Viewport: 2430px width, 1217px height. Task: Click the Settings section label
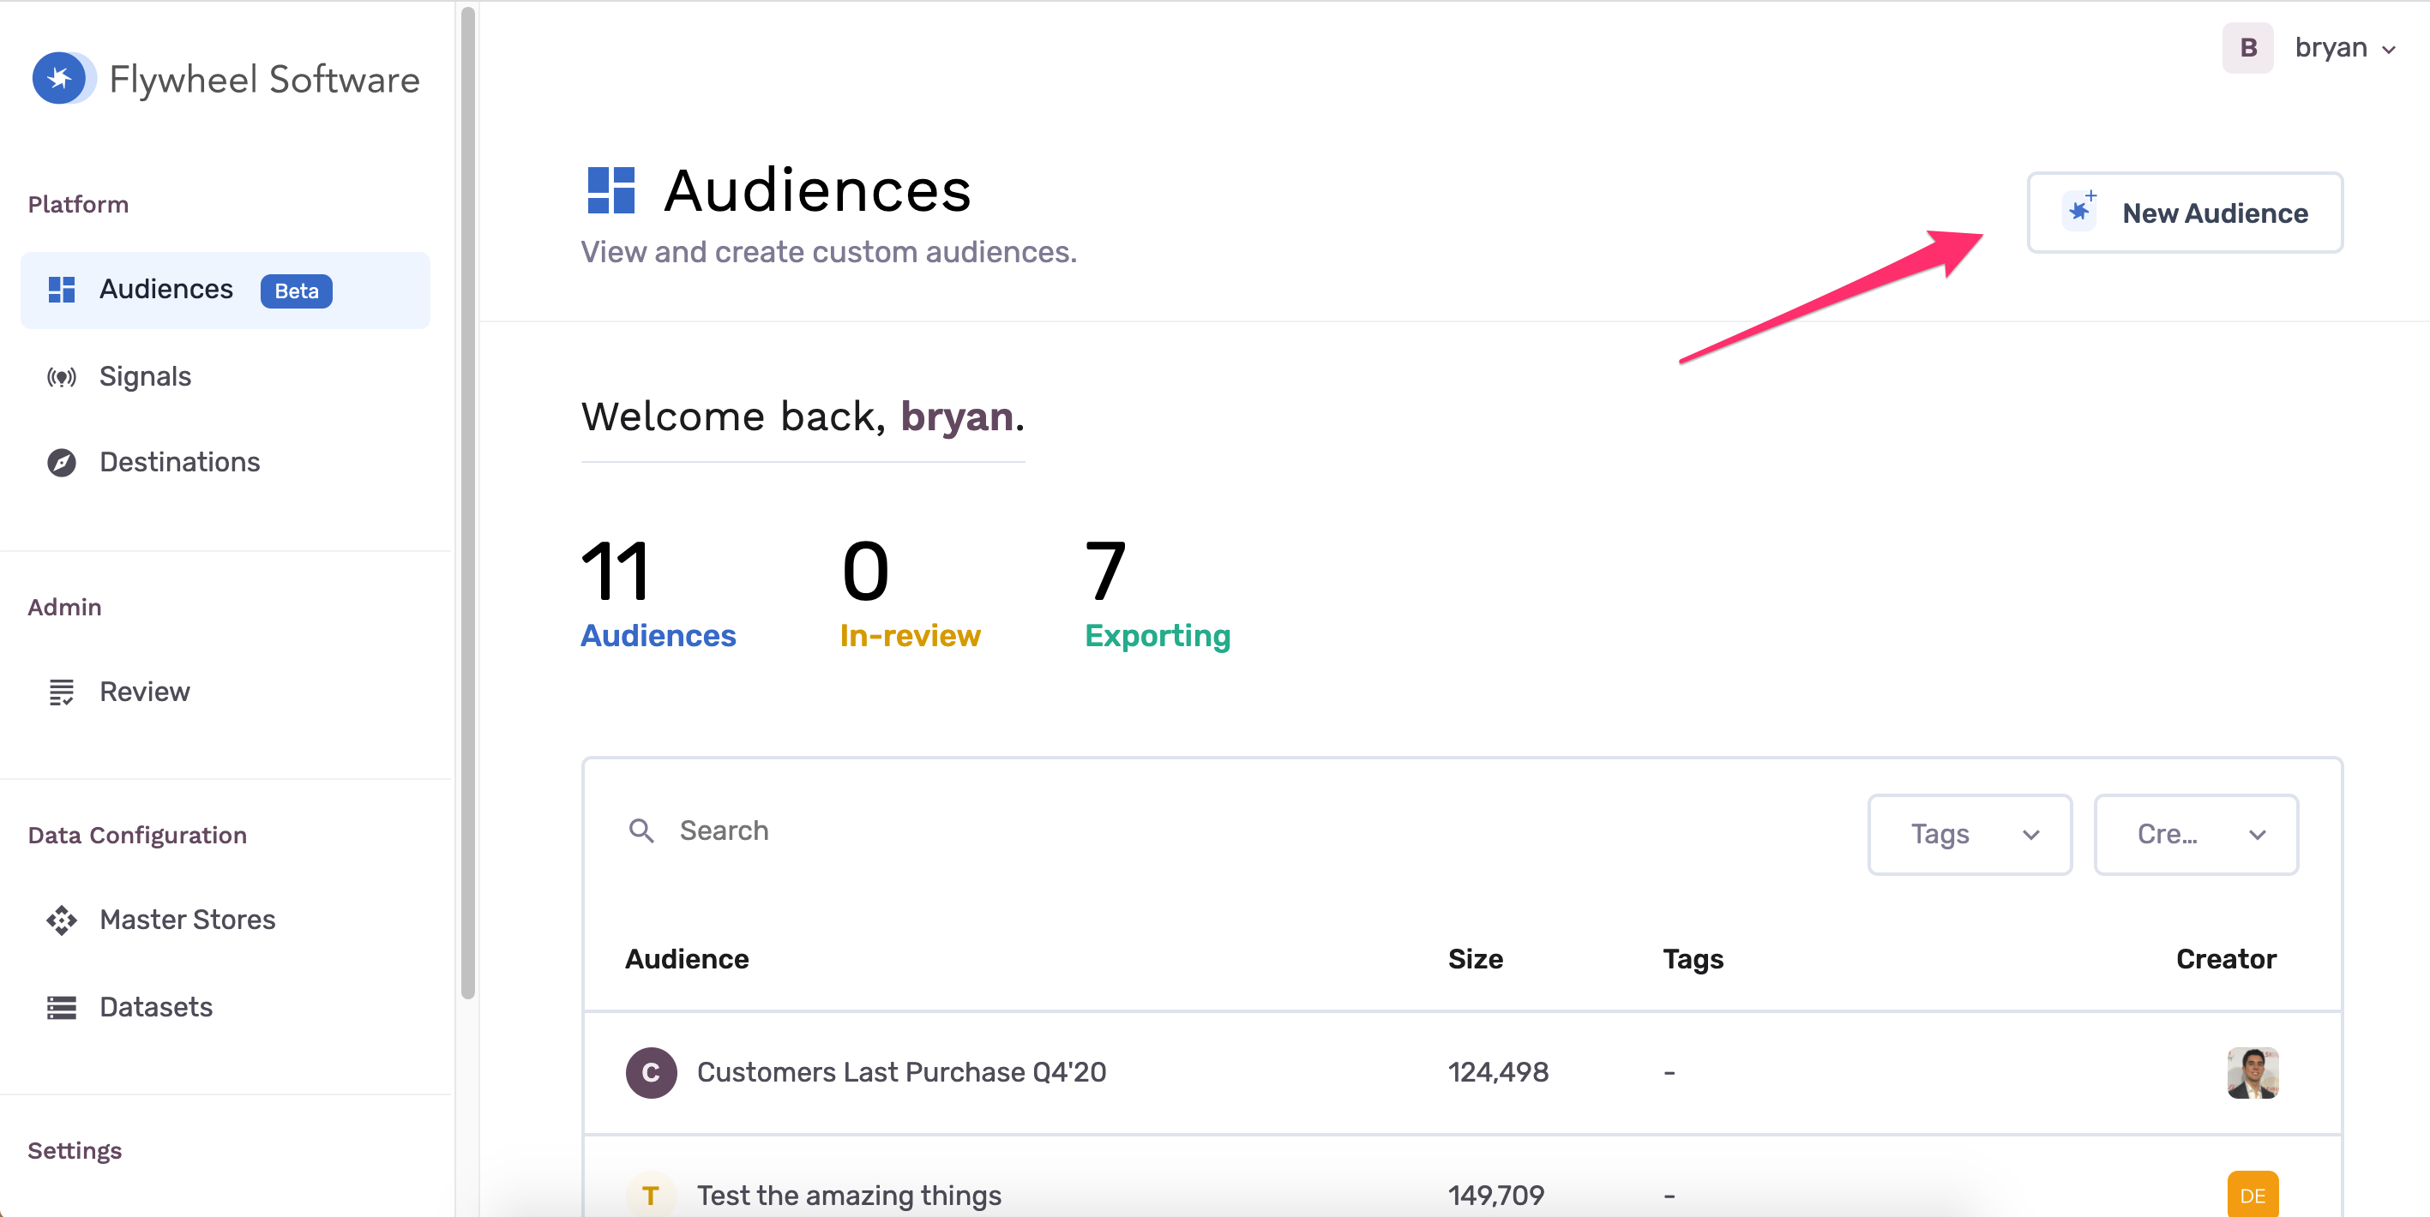tap(75, 1151)
